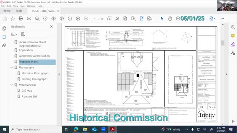Close the document tab

[58, 11]
